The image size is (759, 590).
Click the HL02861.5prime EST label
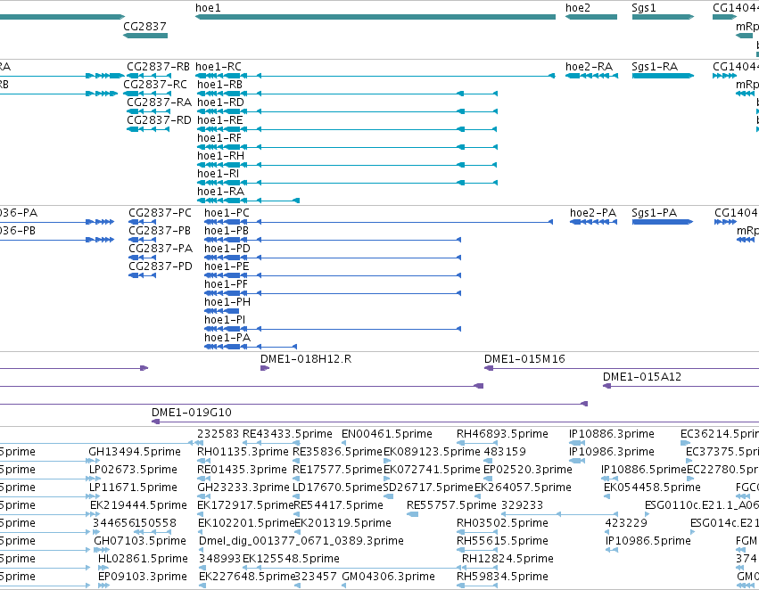pyautogui.click(x=143, y=559)
